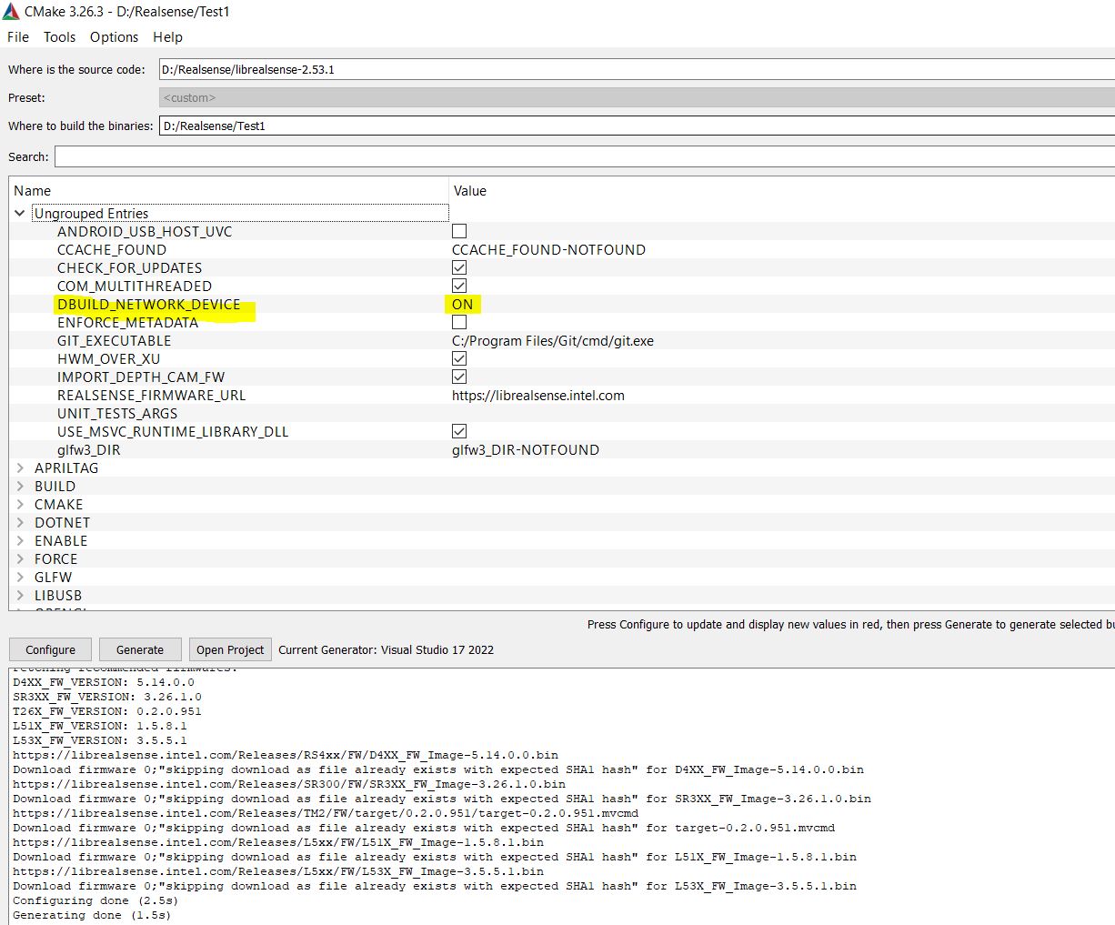The height and width of the screenshot is (925, 1115).
Task: Expand the BUILD tree section
Action: point(20,486)
